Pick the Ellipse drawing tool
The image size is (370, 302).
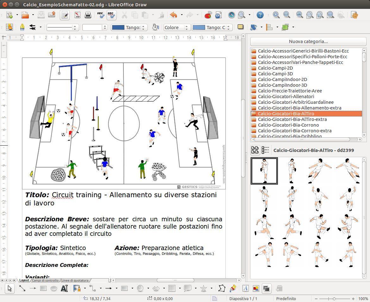(x=54, y=288)
